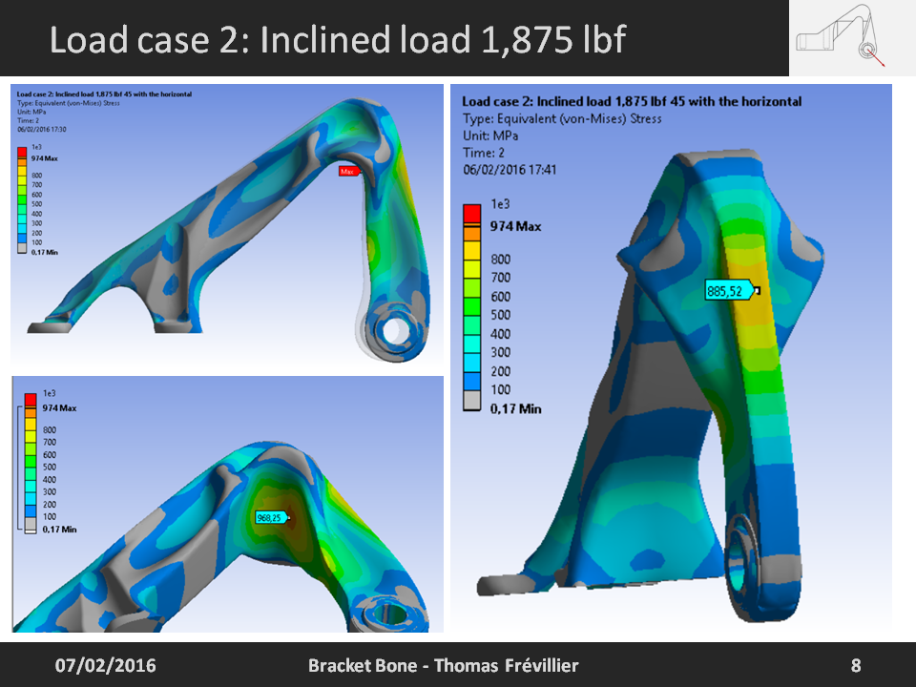Click the bold plot heading above the 17:41 result
916x687 pixels.
tap(632, 102)
